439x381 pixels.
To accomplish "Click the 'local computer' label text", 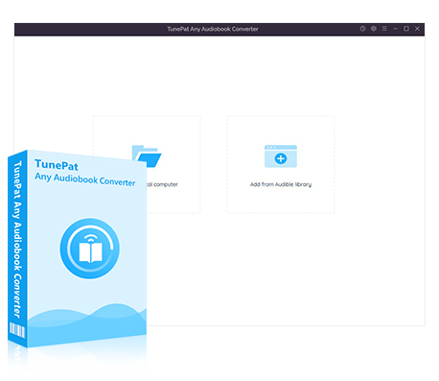I will click(162, 184).
